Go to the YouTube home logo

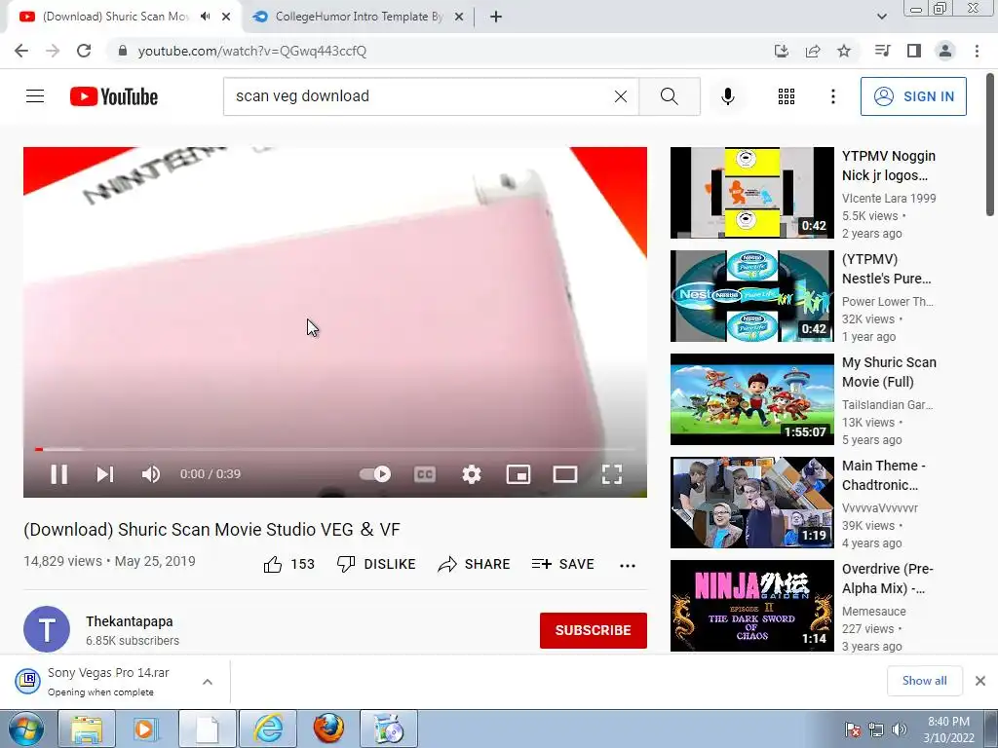pyautogui.click(x=114, y=96)
